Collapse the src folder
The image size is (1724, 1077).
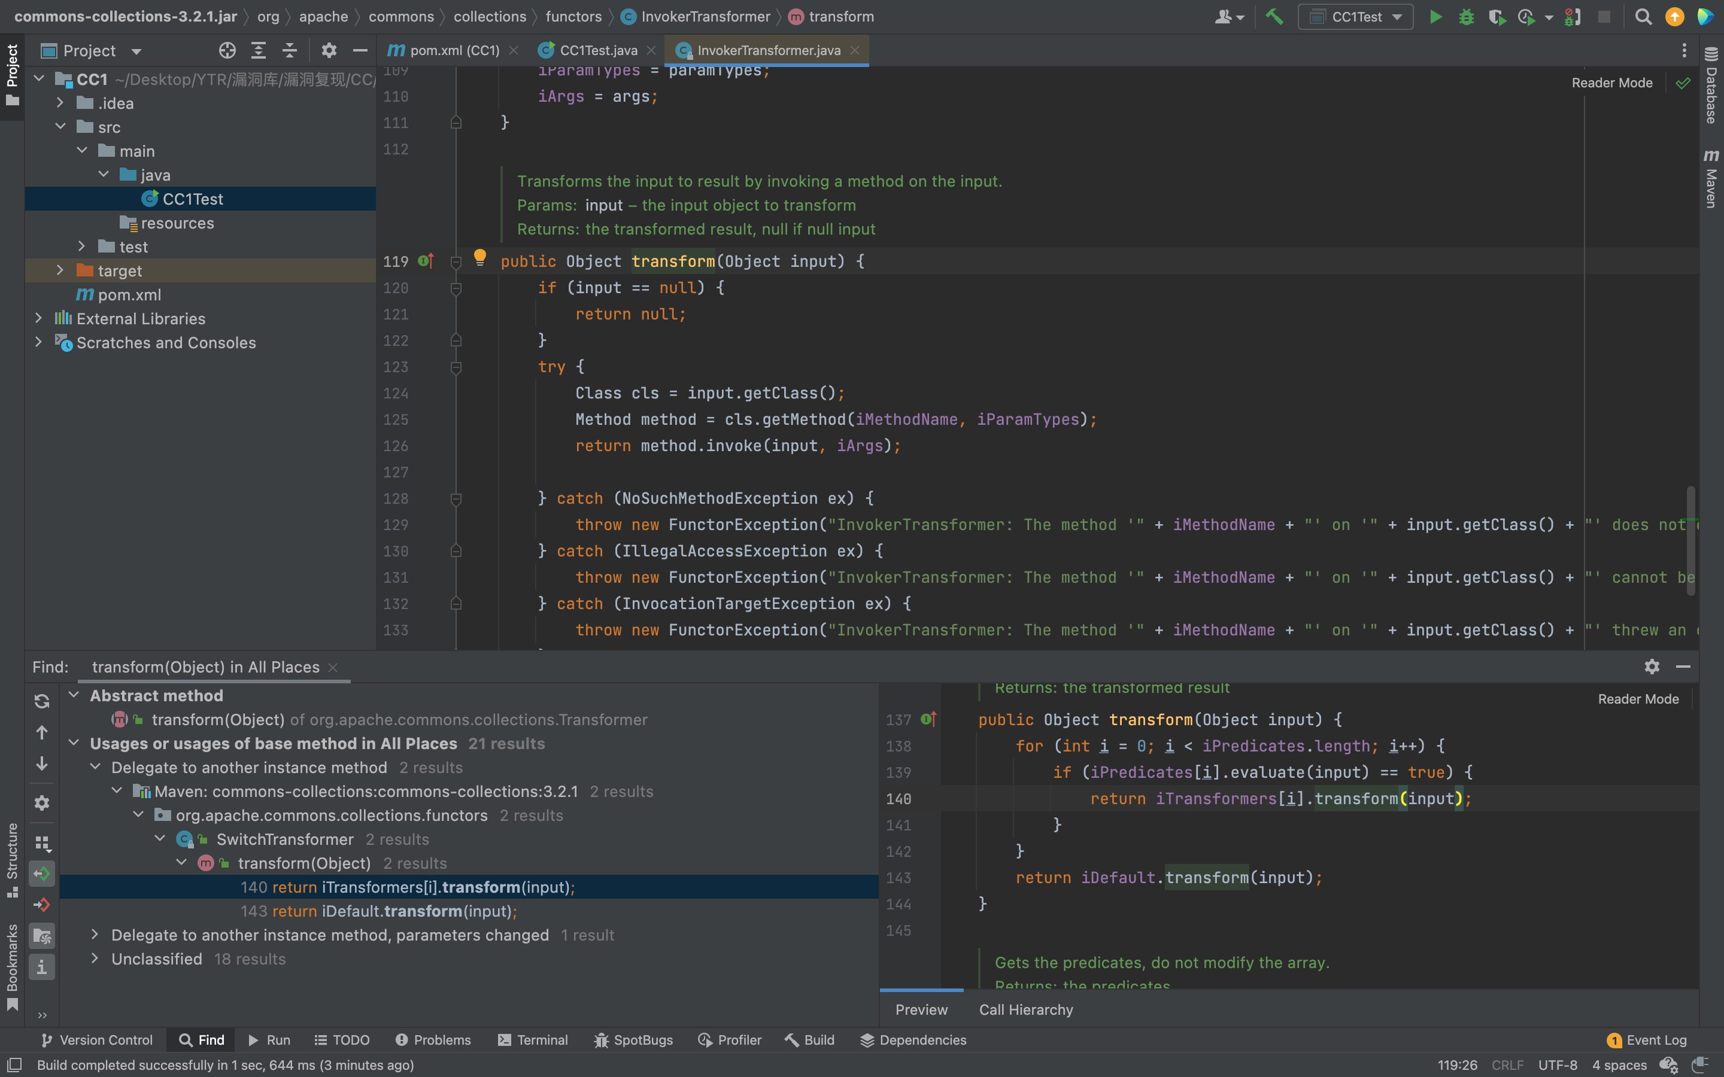pyautogui.click(x=60, y=127)
